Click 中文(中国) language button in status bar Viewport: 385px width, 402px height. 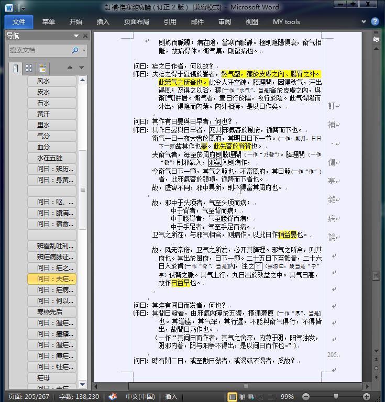click(140, 397)
